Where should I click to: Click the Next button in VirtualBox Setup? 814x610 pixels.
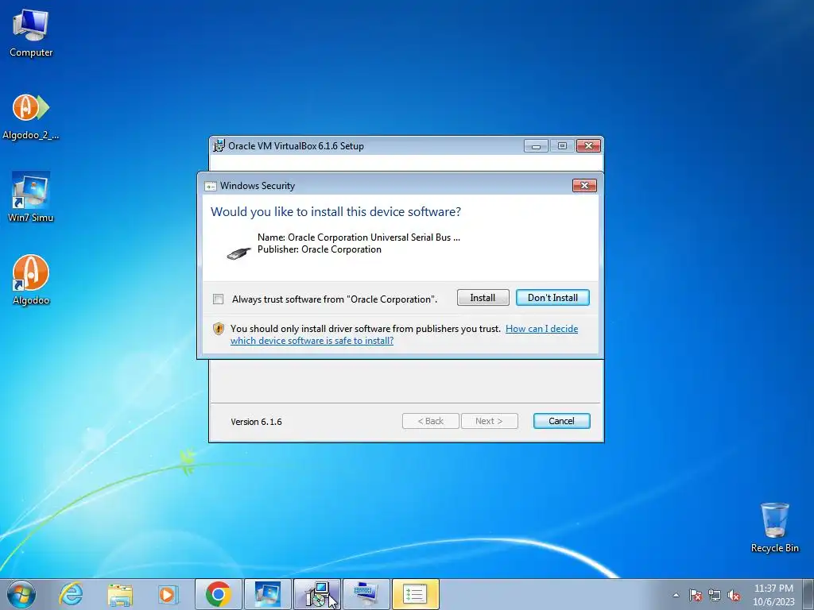(489, 421)
